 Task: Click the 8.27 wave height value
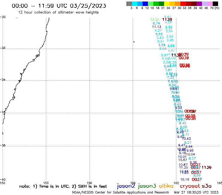[x=192, y=158]
